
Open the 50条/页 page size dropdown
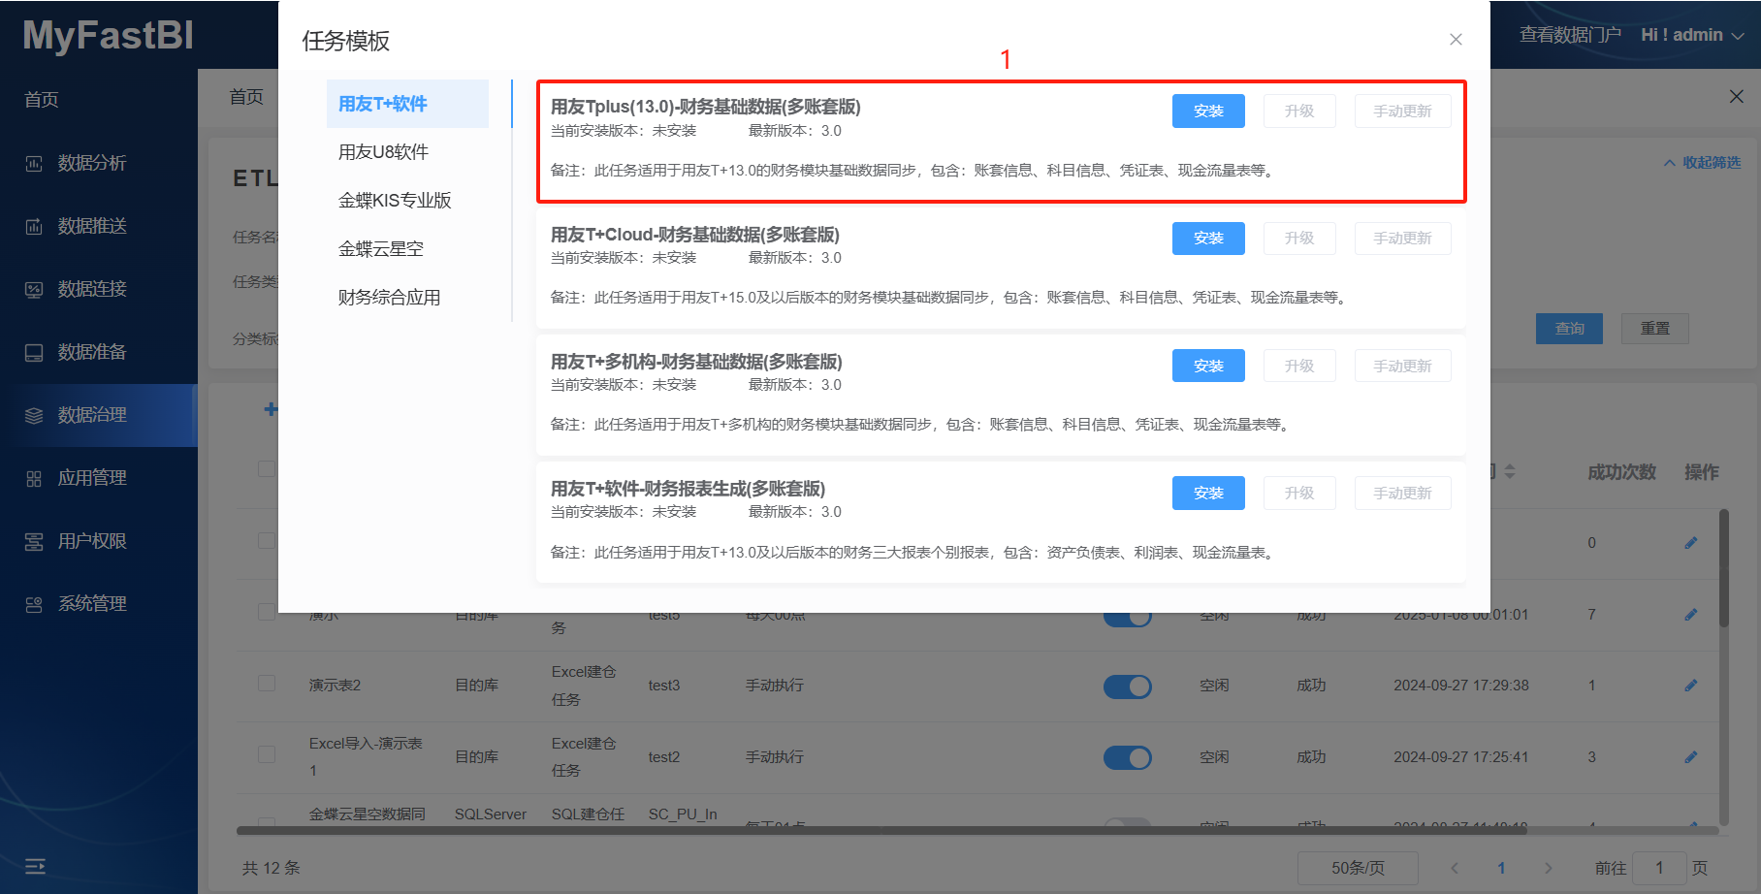(1358, 868)
